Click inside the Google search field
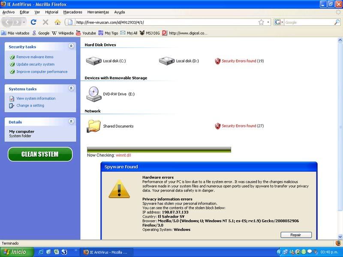 [309, 22]
